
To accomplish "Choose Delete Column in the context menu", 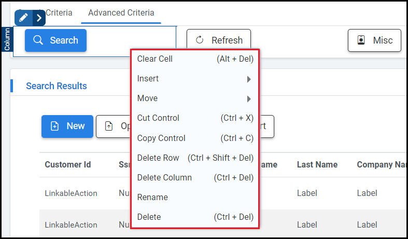I will tap(164, 178).
